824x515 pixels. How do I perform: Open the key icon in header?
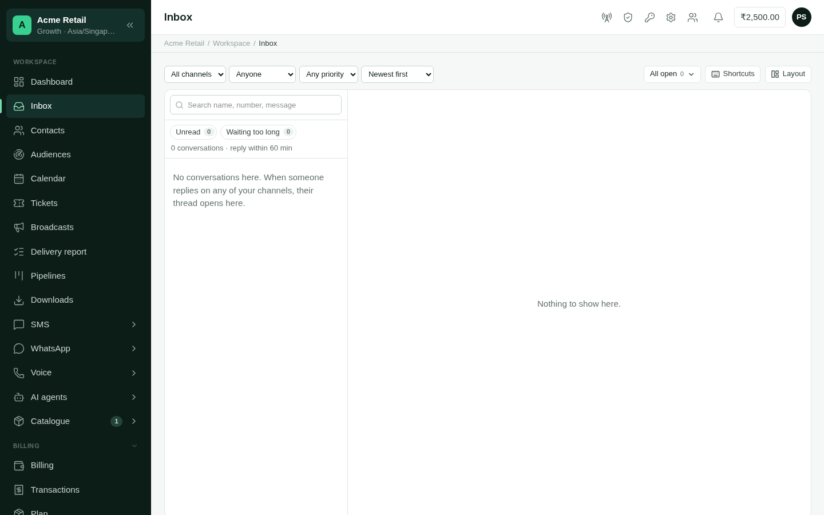(649, 17)
